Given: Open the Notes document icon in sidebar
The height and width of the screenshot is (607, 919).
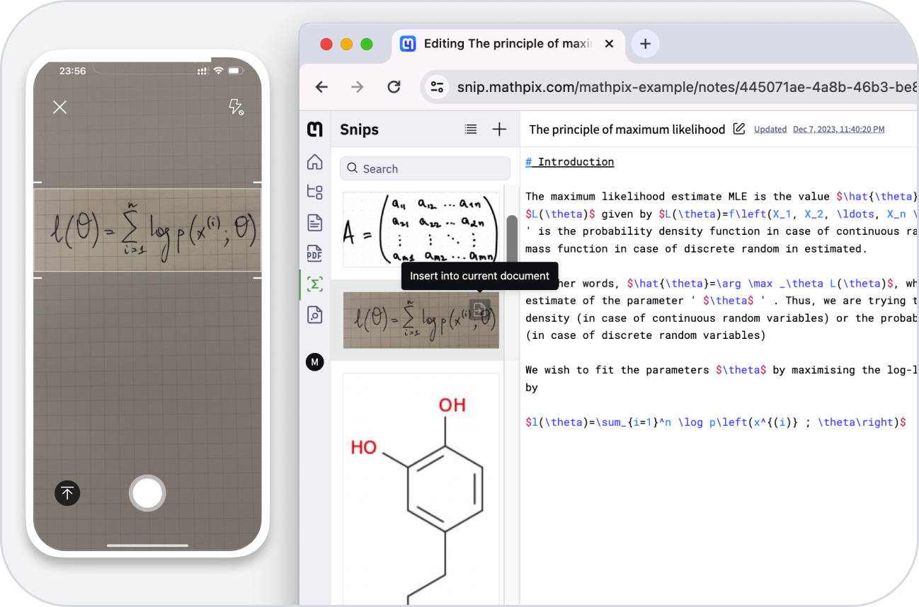Looking at the screenshot, I should (x=315, y=223).
